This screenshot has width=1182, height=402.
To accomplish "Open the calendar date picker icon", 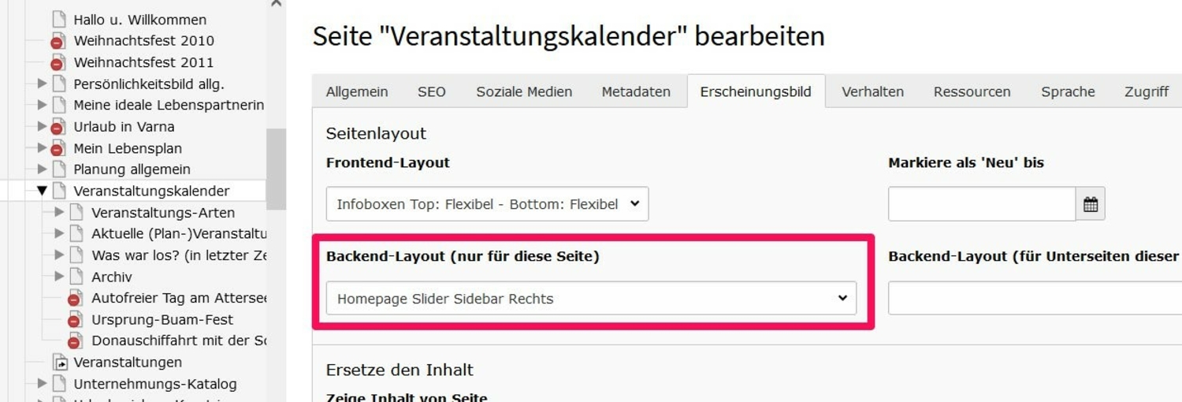I will coord(1091,204).
